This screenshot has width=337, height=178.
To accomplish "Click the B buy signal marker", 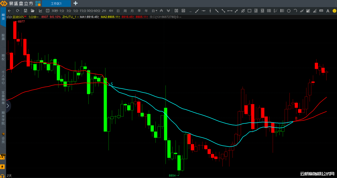I will (296, 118).
